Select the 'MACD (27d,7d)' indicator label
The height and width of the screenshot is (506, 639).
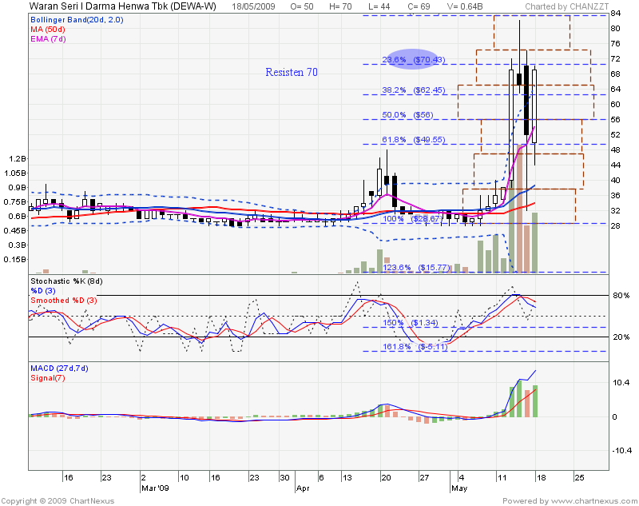point(59,369)
